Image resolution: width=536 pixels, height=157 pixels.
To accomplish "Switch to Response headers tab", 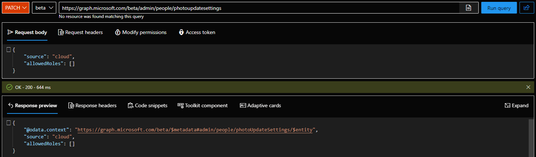I will coord(92,105).
